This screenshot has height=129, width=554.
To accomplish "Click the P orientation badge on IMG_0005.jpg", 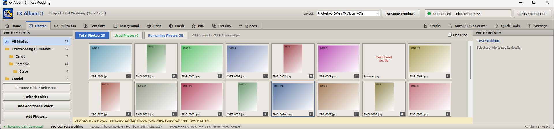I will (311, 76).
